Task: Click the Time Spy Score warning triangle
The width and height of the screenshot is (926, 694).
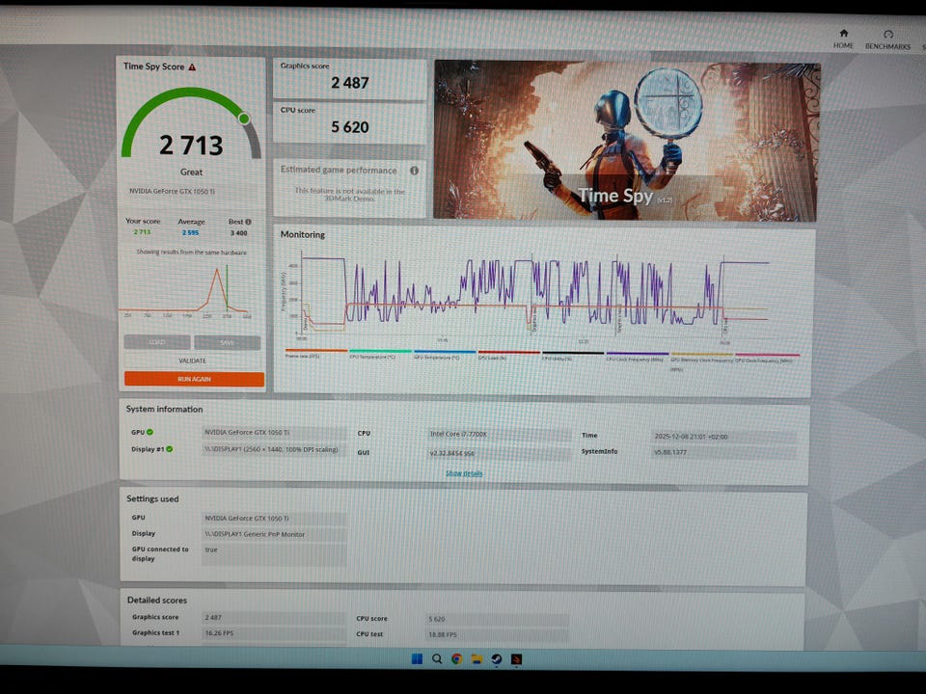Action: (192, 67)
